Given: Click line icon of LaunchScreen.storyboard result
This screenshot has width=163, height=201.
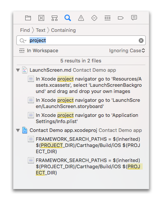Looking at the screenshot, I should tap(31, 100).
